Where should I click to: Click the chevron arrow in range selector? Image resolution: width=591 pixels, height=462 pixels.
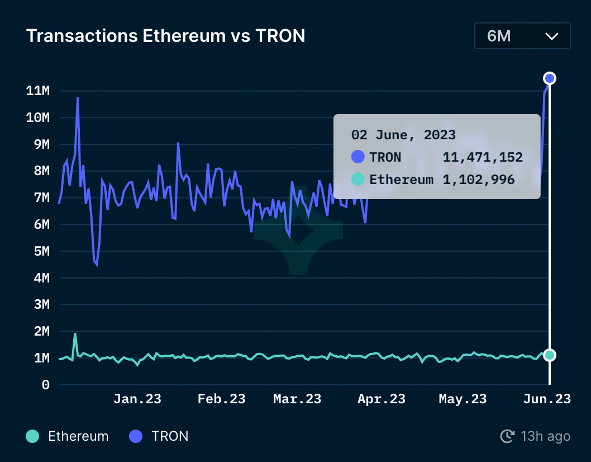tap(552, 36)
